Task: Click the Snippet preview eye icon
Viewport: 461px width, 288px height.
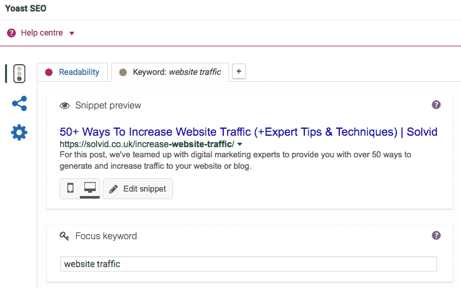Action: click(x=65, y=105)
